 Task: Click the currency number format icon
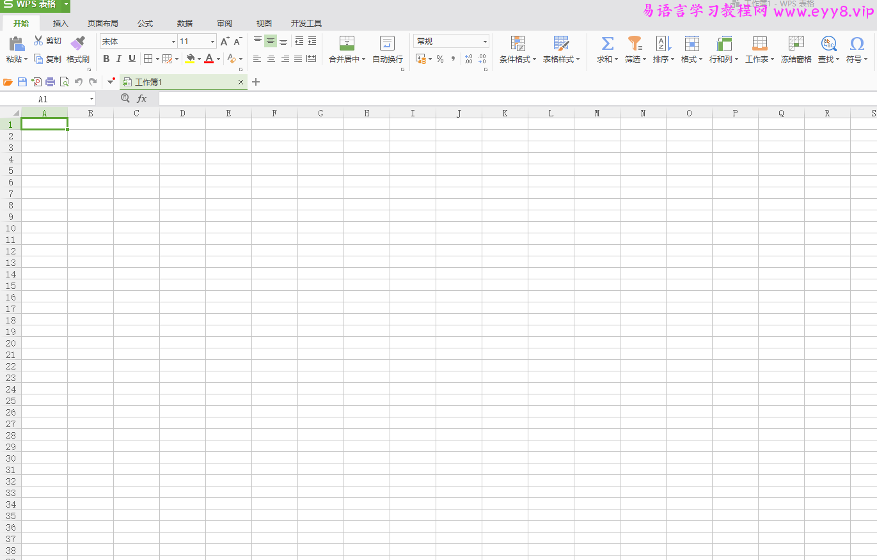coord(420,59)
